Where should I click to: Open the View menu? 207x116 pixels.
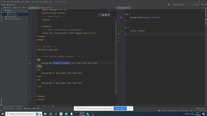(x=12, y=2)
